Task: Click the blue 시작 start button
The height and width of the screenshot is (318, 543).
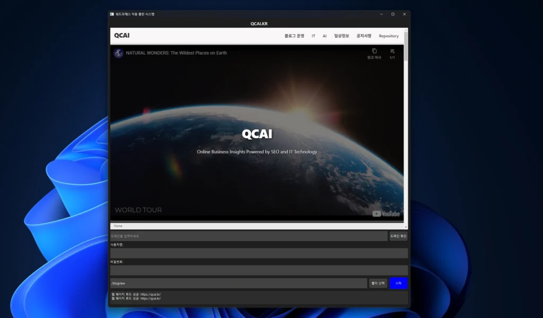Action: pos(398,283)
